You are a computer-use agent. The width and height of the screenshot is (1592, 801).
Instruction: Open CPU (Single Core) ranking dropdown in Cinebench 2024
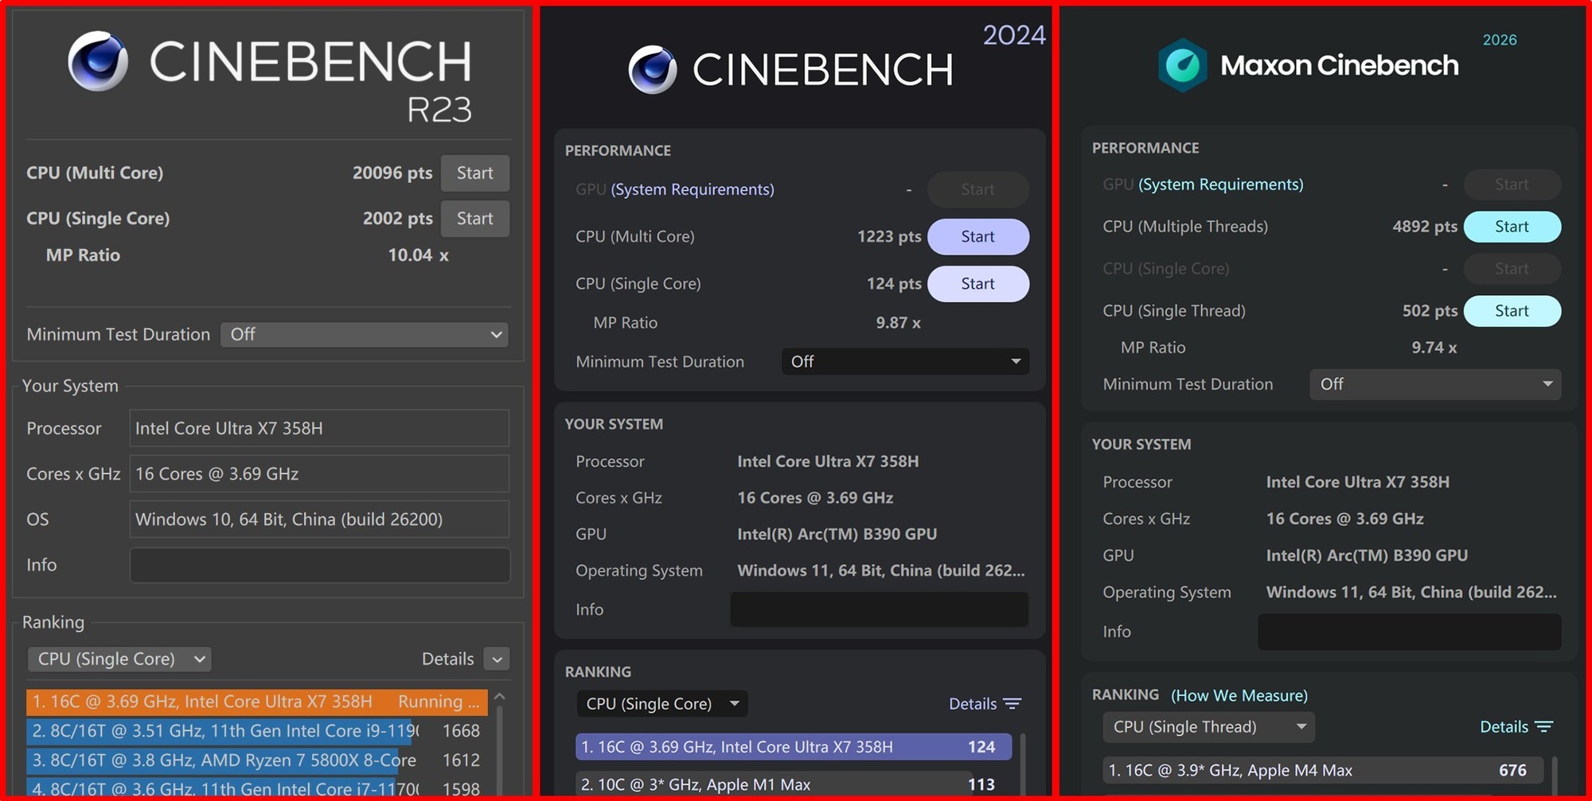662,704
